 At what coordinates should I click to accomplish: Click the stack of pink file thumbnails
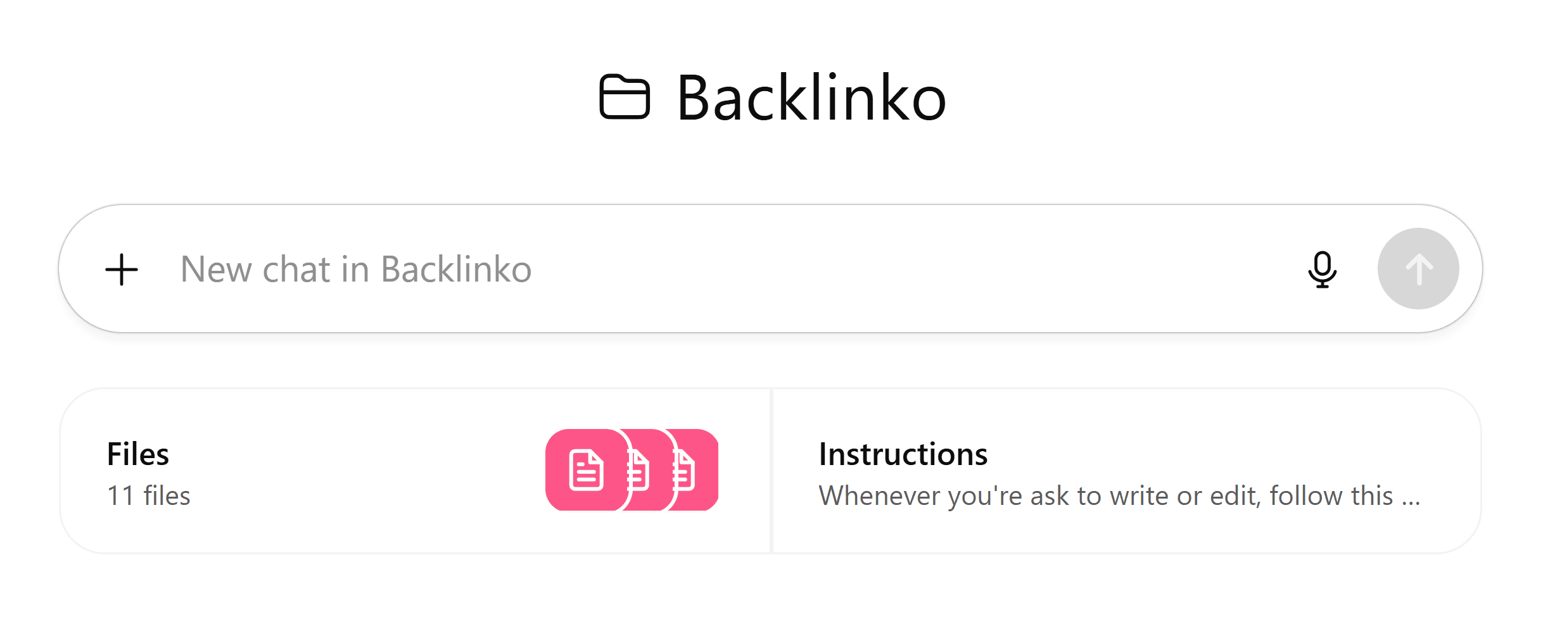pos(632,470)
